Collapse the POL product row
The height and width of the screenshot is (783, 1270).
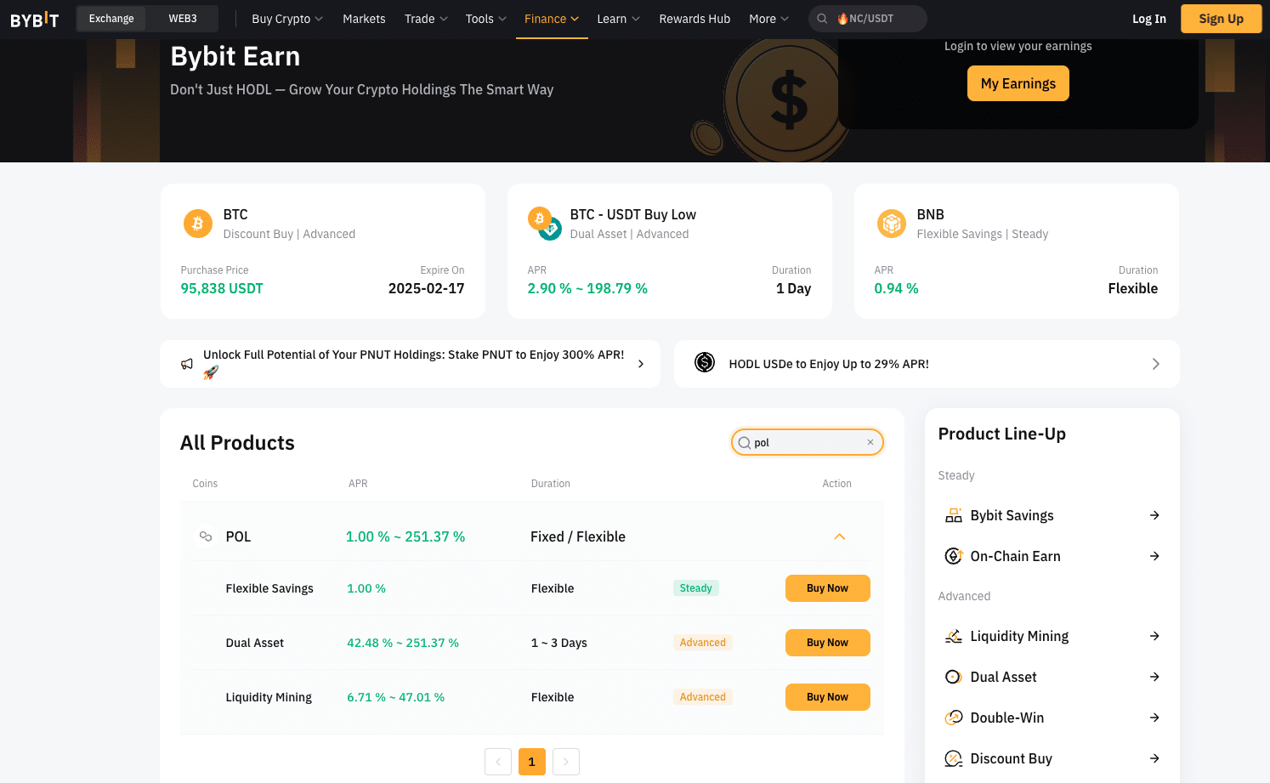coord(840,536)
